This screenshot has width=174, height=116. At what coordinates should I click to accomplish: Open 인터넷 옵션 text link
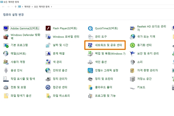(x=60, y=70)
